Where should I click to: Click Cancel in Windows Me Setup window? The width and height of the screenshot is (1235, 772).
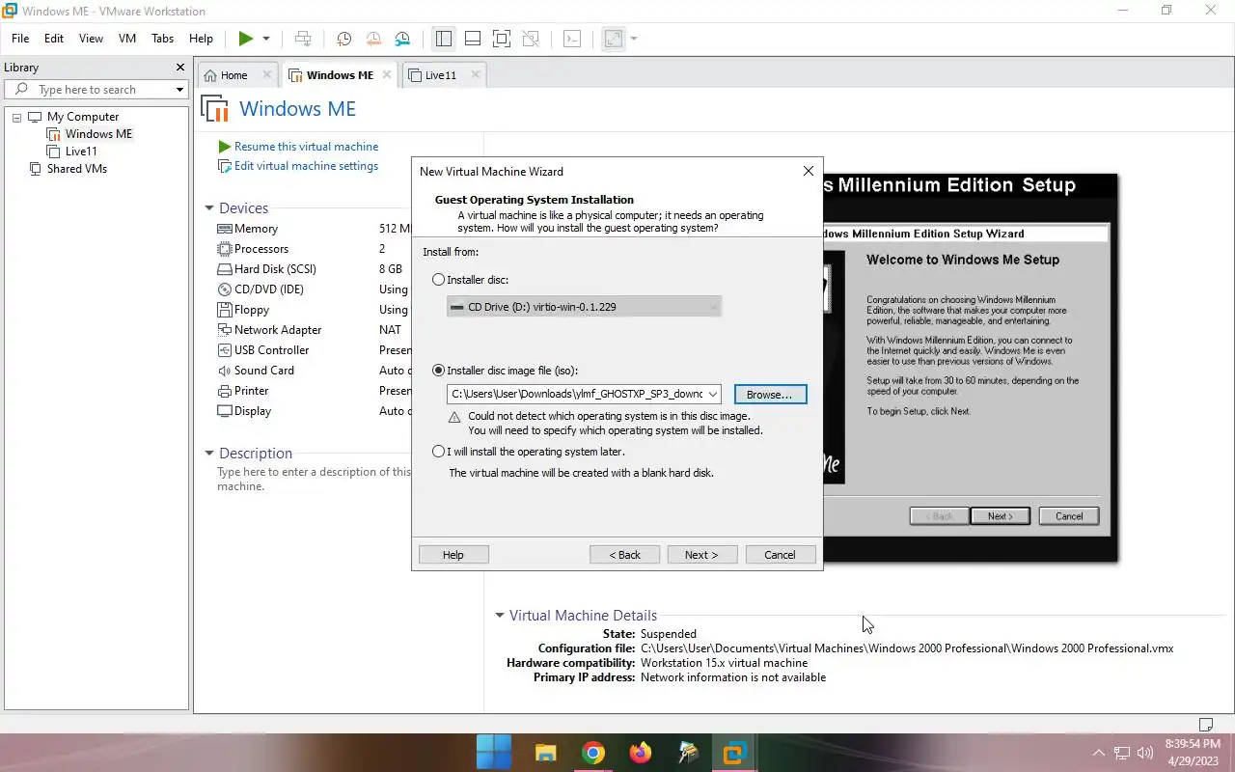point(1069,516)
